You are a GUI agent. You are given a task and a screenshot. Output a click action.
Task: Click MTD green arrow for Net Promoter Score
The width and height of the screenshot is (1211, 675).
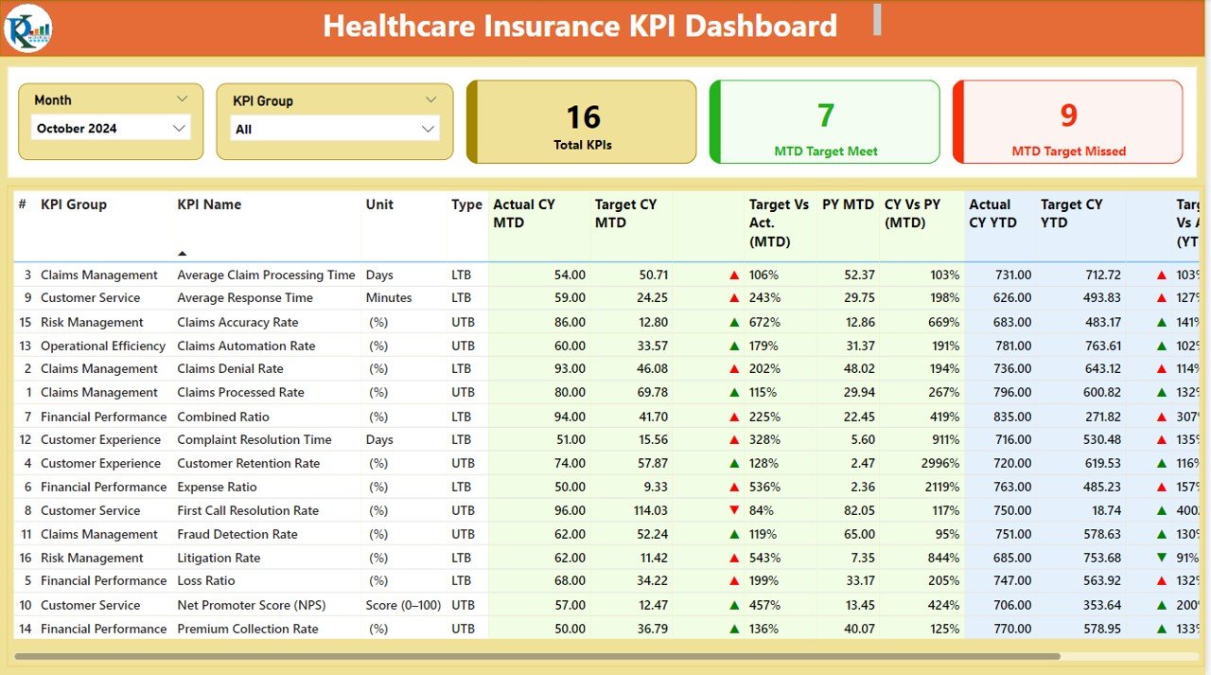pyautogui.click(x=734, y=606)
